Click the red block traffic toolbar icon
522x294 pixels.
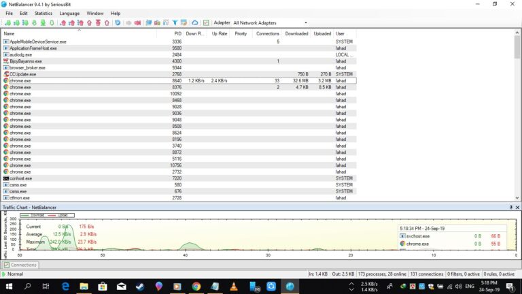pos(137,22)
